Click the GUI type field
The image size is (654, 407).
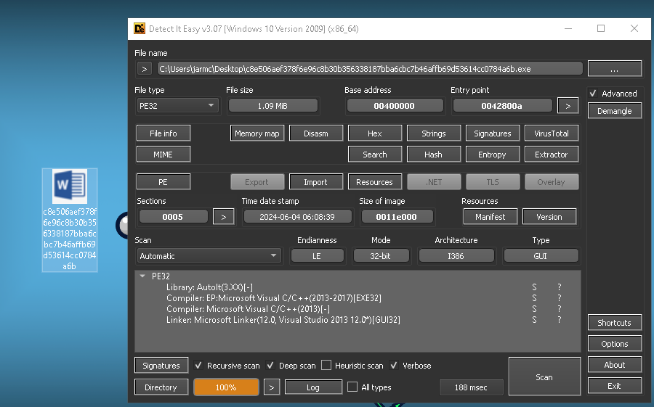541,256
